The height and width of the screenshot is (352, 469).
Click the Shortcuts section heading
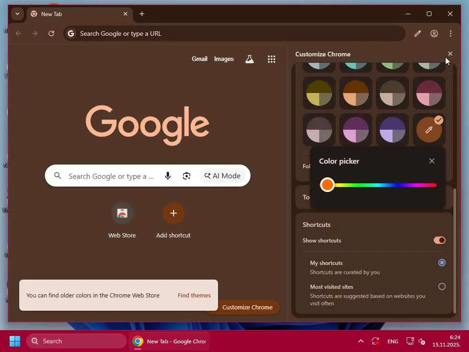316,225
